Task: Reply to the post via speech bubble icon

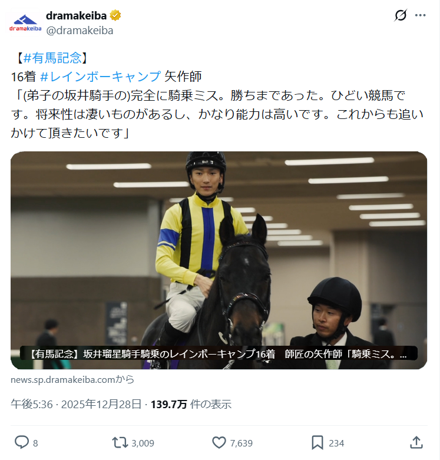Action: 22,442
